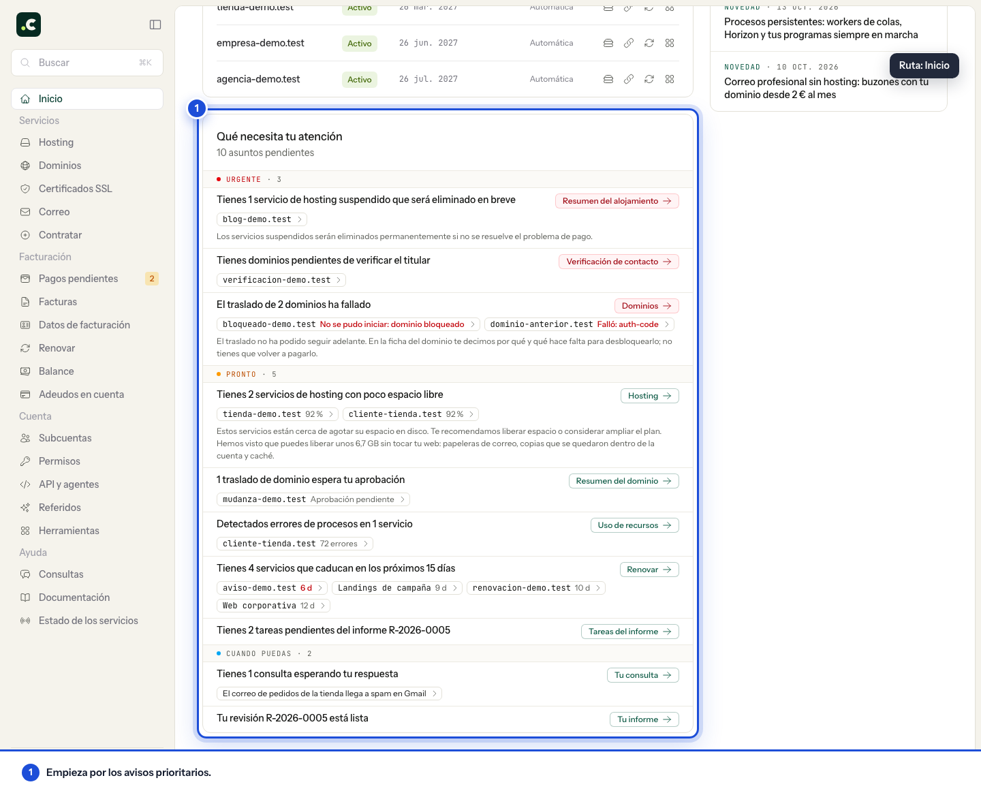Open the grid icon for empresa-demo.test
Screen dimensions: 981x793
[670, 43]
